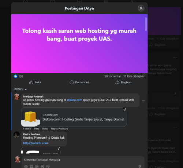Like the post with the Suka button

35,82
